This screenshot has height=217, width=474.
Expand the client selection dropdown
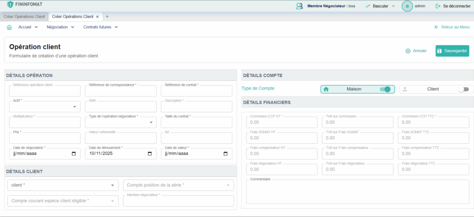tap(112, 185)
